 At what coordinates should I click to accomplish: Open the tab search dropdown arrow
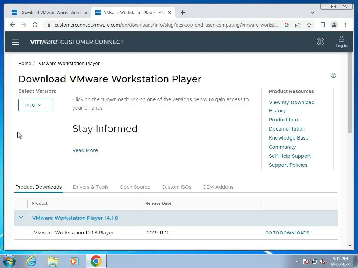click(312, 13)
